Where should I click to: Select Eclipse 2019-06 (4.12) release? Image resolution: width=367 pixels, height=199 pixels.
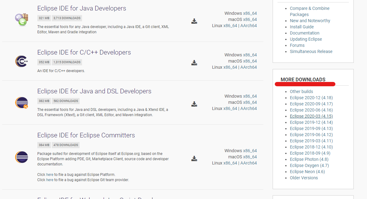[x=311, y=135]
